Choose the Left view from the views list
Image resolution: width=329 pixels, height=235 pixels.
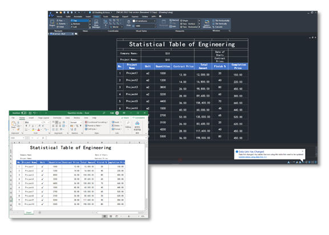click(79, 27)
